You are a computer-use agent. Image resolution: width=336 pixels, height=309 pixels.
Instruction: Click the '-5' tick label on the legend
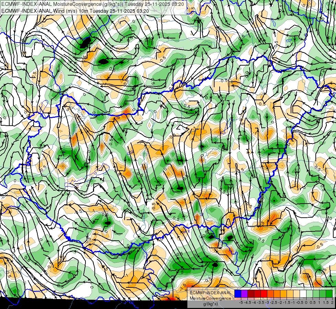[241, 302]
